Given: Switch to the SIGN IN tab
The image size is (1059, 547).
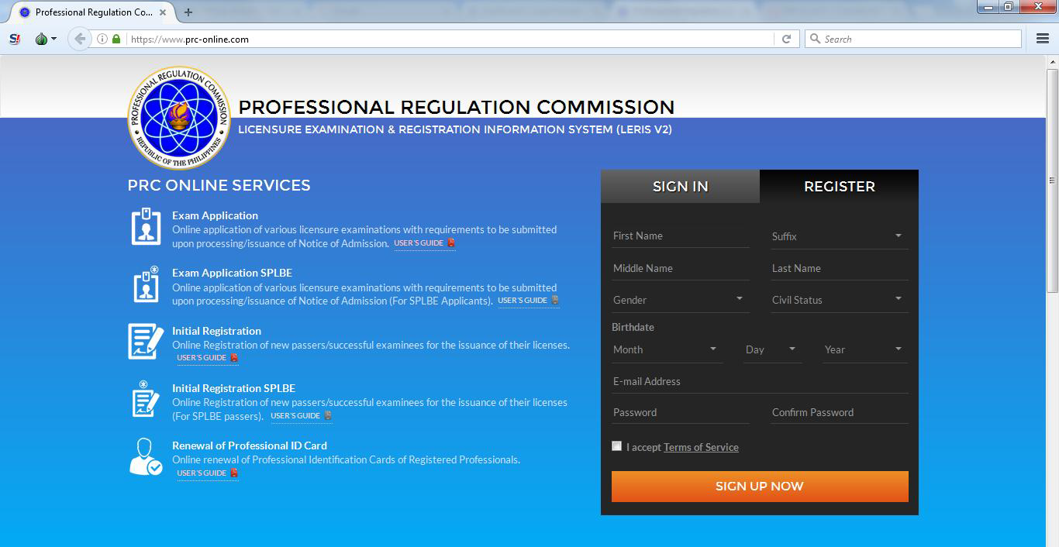Looking at the screenshot, I should (x=680, y=186).
